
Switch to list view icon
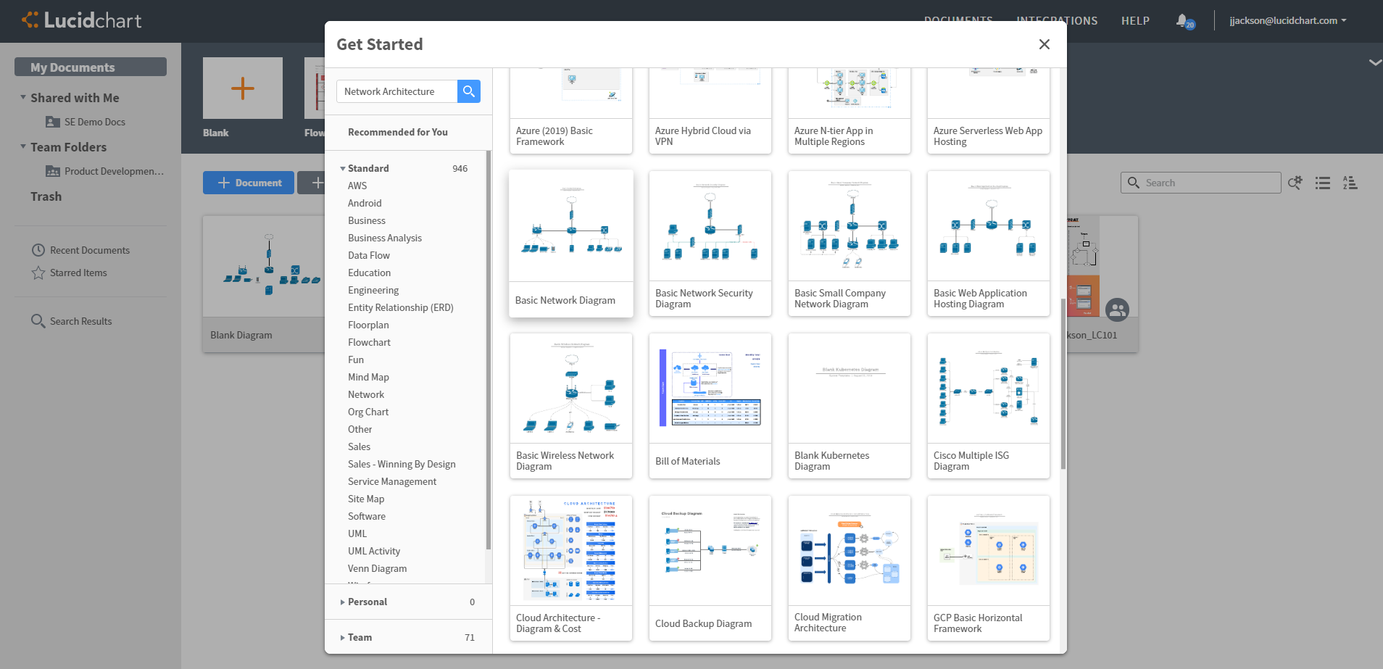tap(1323, 183)
